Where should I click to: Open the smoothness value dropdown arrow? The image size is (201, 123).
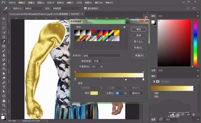click(98, 66)
